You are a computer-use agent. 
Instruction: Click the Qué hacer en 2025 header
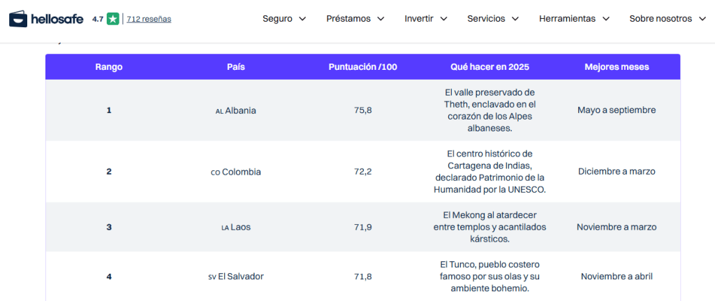pyautogui.click(x=489, y=67)
